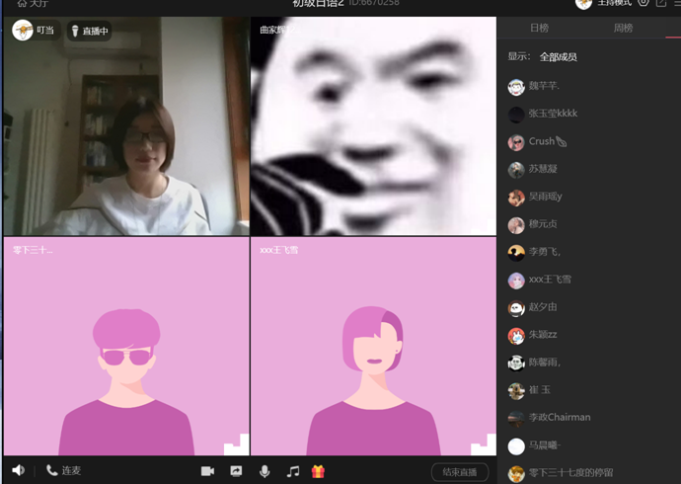Click the screen share icon
The height and width of the screenshot is (484, 681).
click(236, 471)
